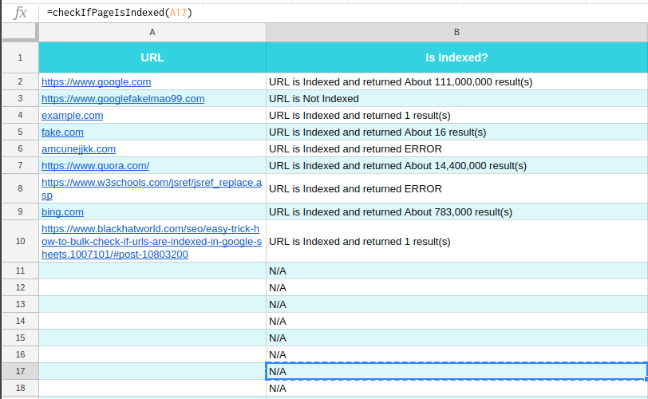Select column B header
This screenshot has width=648, height=399.
coord(456,32)
